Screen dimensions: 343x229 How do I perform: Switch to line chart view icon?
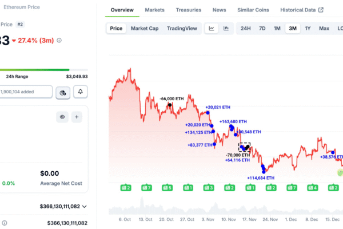(x=212, y=28)
